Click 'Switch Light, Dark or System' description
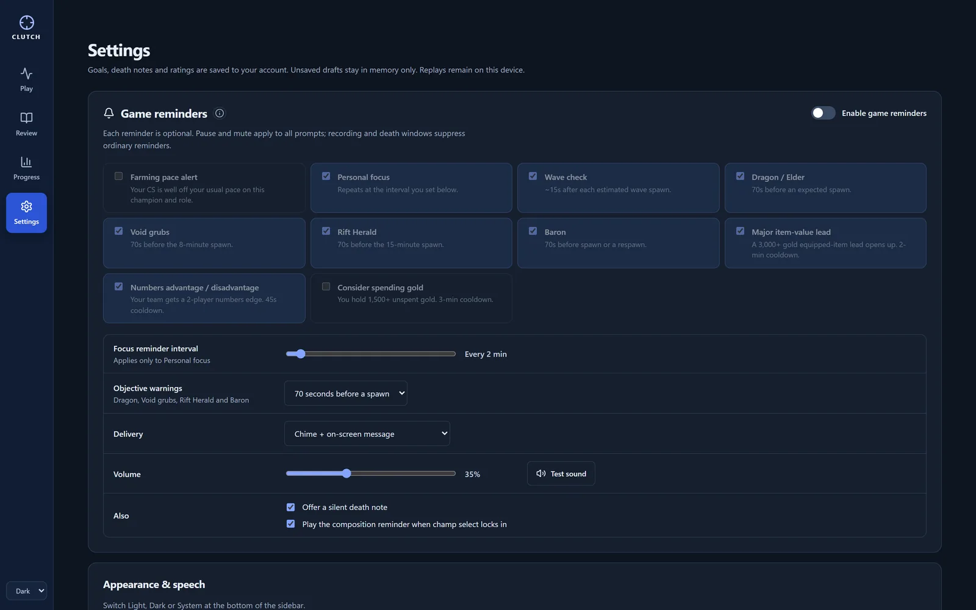976x610 pixels. [x=204, y=605]
